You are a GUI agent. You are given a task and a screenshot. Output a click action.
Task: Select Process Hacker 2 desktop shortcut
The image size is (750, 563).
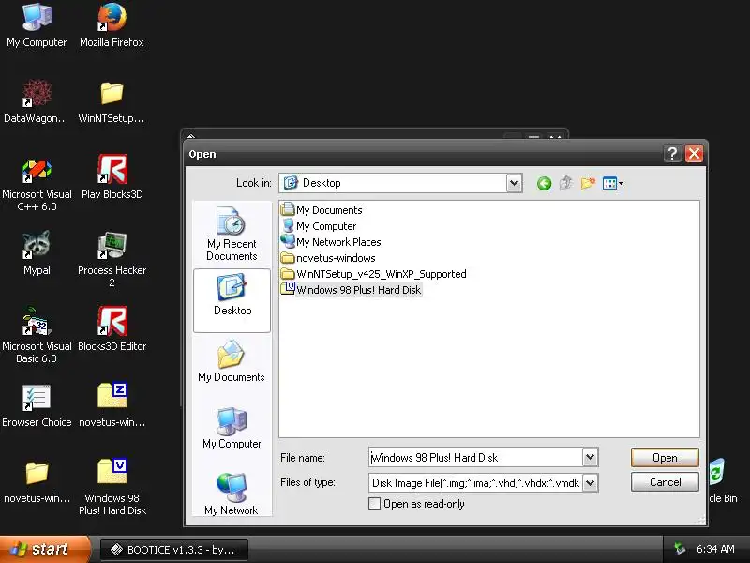[x=112, y=260]
